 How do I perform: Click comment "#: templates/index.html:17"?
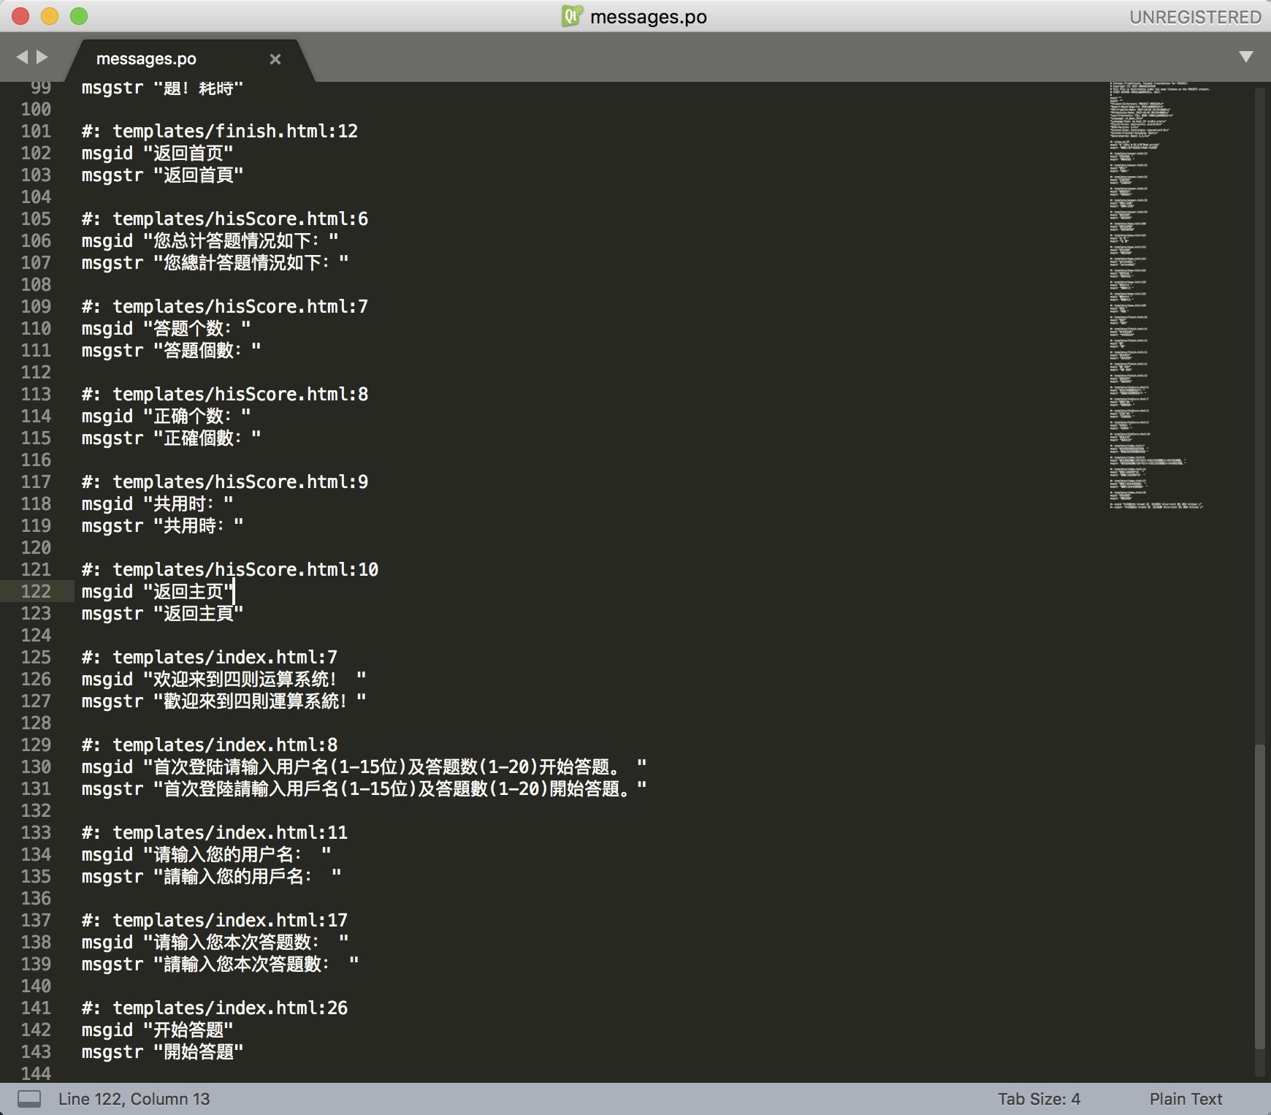215,921
